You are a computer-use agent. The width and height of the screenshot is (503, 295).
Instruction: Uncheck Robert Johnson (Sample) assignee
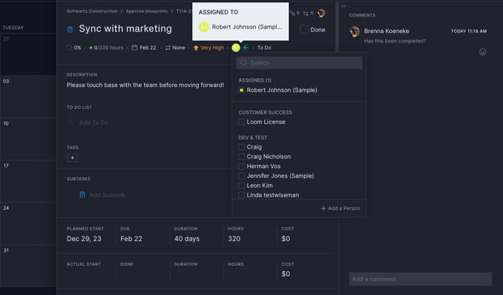pyautogui.click(x=242, y=90)
